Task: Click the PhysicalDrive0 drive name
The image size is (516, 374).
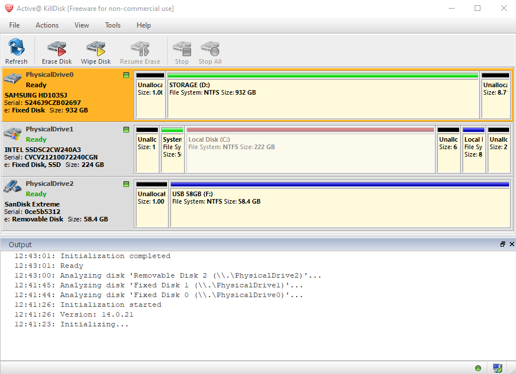Action: pos(50,75)
